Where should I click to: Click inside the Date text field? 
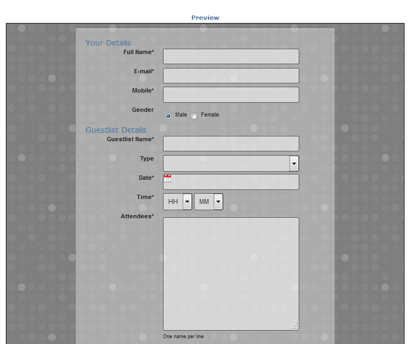click(x=231, y=182)
